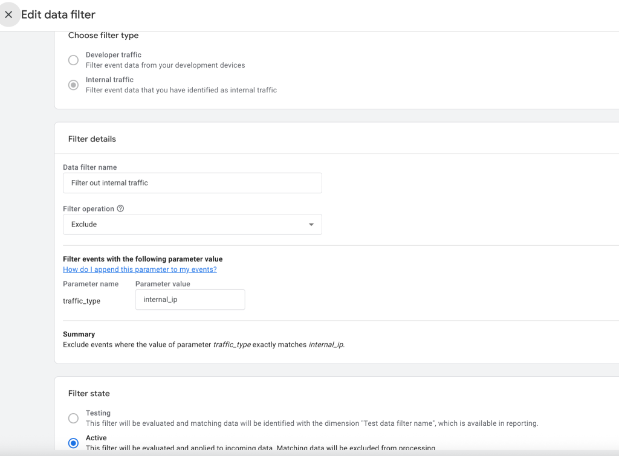This screenshot has width=619, height=456.
Task: Click the 'Data filter name' field label
Action: coord(90,167)
